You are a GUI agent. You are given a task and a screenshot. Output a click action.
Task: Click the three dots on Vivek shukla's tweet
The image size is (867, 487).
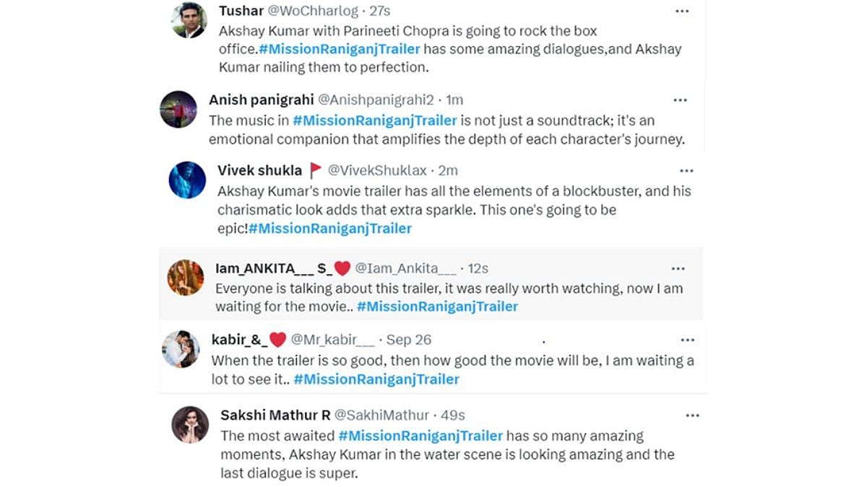coord(686,171)
